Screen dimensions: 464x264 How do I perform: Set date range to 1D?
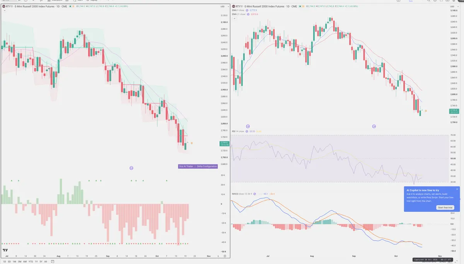coord(4,262)
